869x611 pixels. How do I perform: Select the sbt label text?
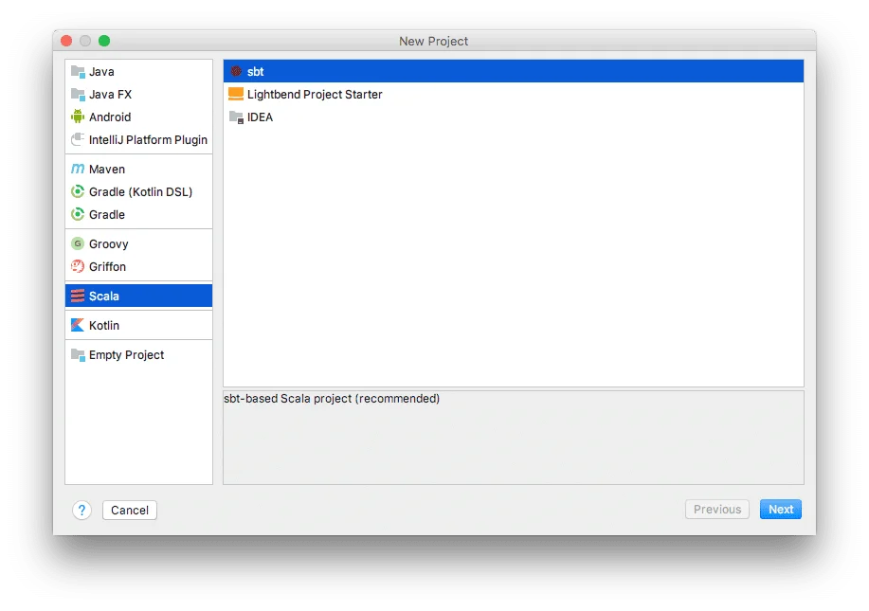click(x=256, y=71)
